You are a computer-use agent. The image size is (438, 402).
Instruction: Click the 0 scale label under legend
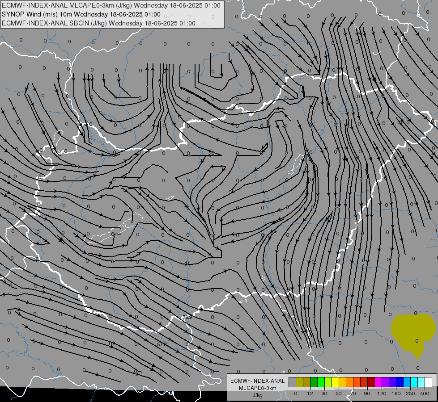pyautogui.click(x=296, y=394)
